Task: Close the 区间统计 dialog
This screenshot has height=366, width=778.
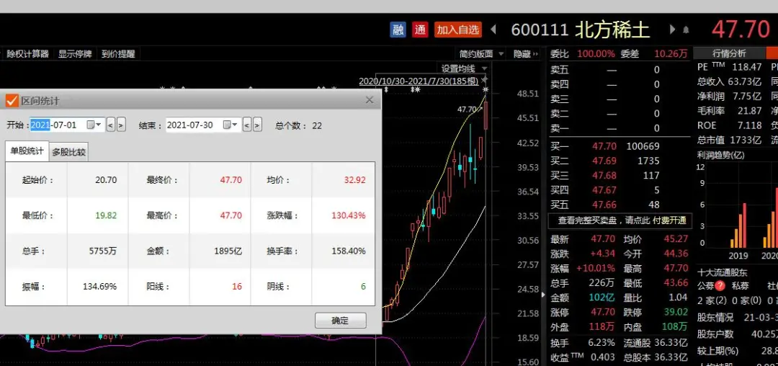Action: 369,100
